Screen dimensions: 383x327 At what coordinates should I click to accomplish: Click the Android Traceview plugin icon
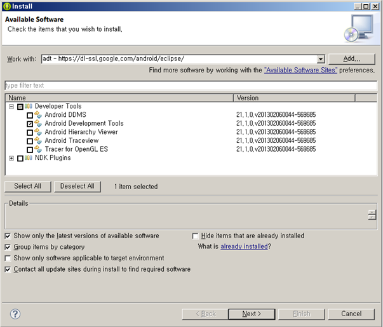click(x=38, y=141)
